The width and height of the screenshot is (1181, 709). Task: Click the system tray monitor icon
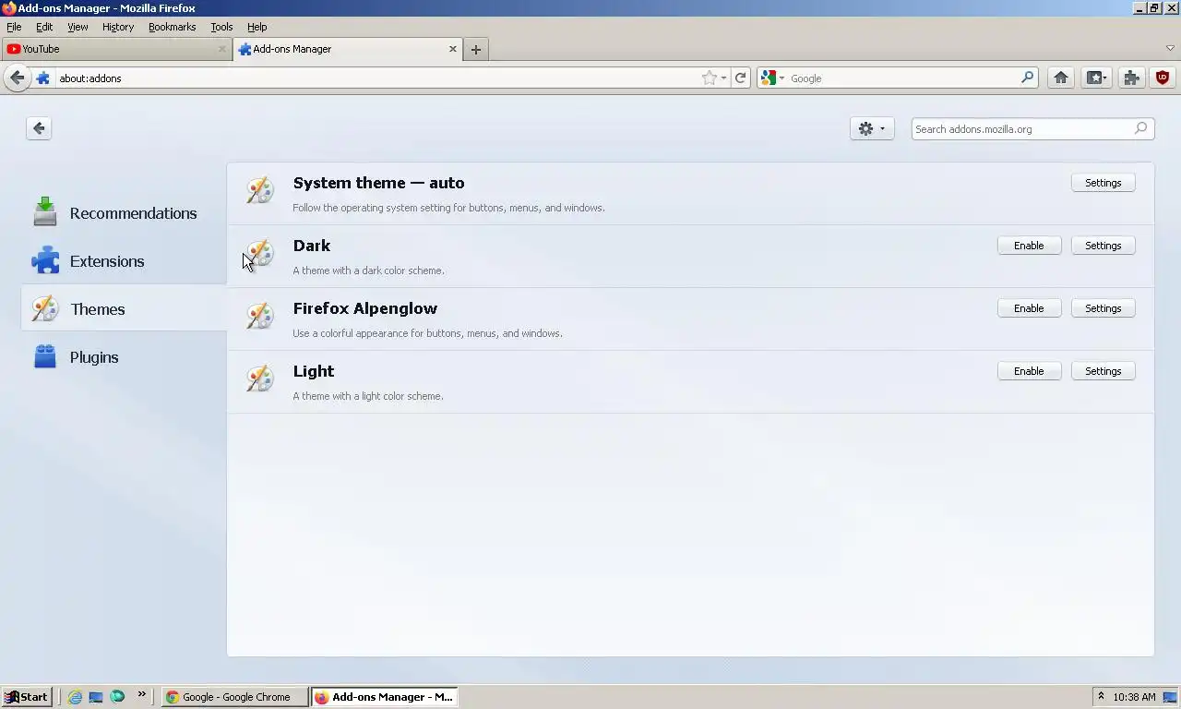pyautogui.click(x=1170, y=697)
